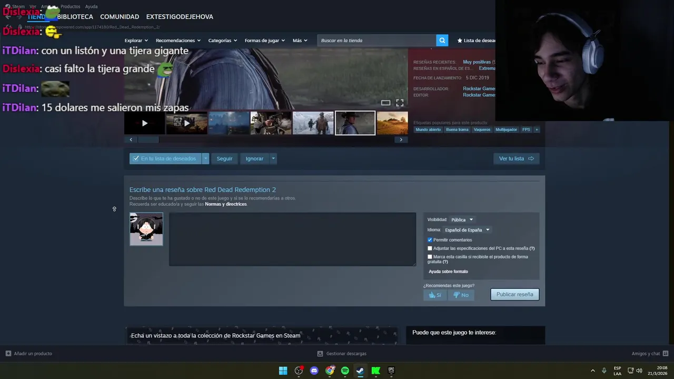
Task: Click the store search magnifier button
Action: 442,41
